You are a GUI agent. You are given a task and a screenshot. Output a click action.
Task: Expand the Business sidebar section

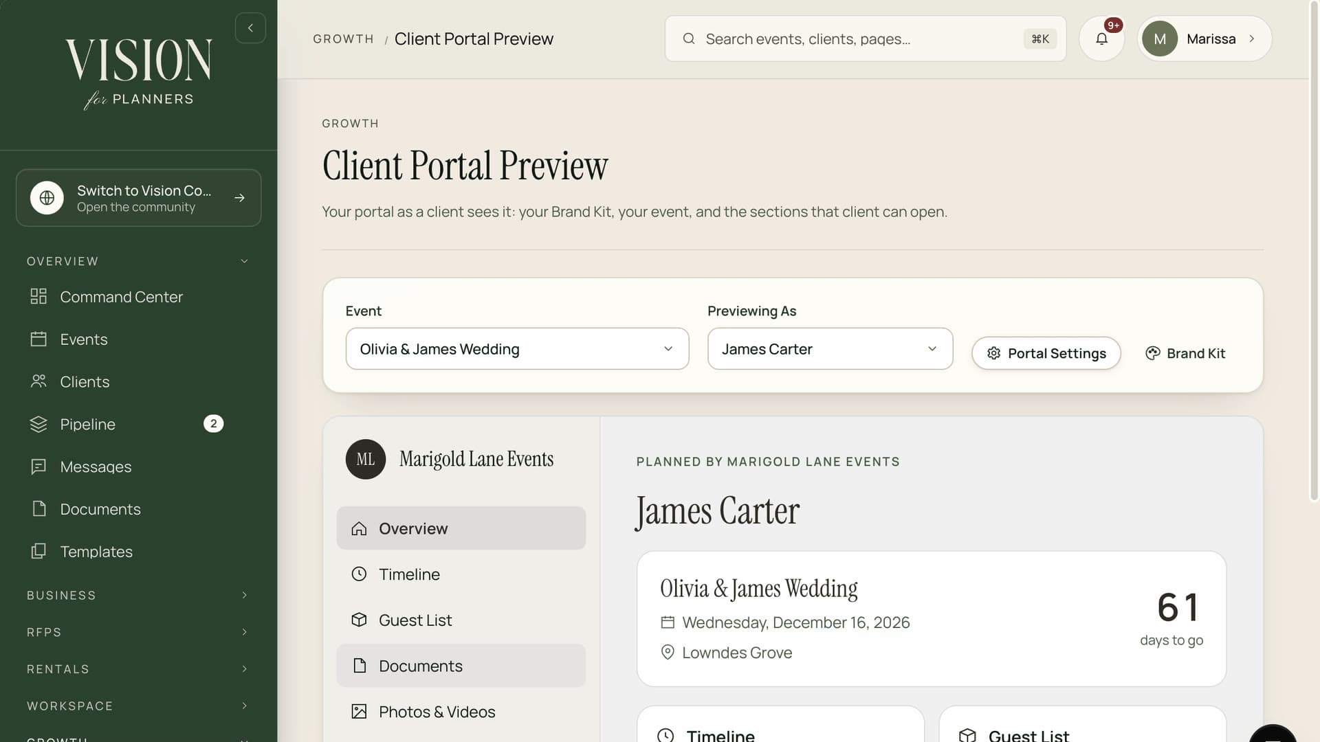click(138, 596)
